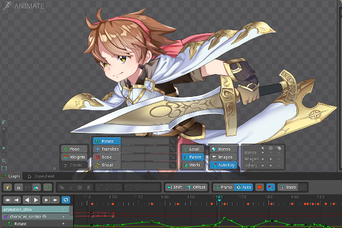Open the ANIMATE mode switcher

click(x=24, y=6)
